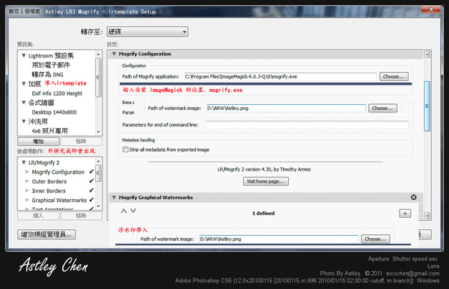Click Choose for the D:\ARW\Astley.png overlay
The image size is (449, 289).
382,109
